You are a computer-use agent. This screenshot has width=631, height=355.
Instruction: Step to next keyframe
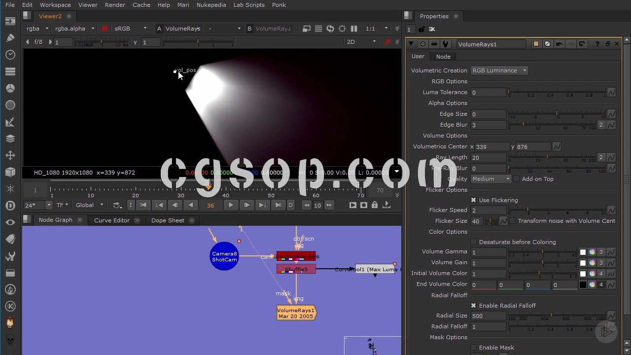tap(262, 205)
